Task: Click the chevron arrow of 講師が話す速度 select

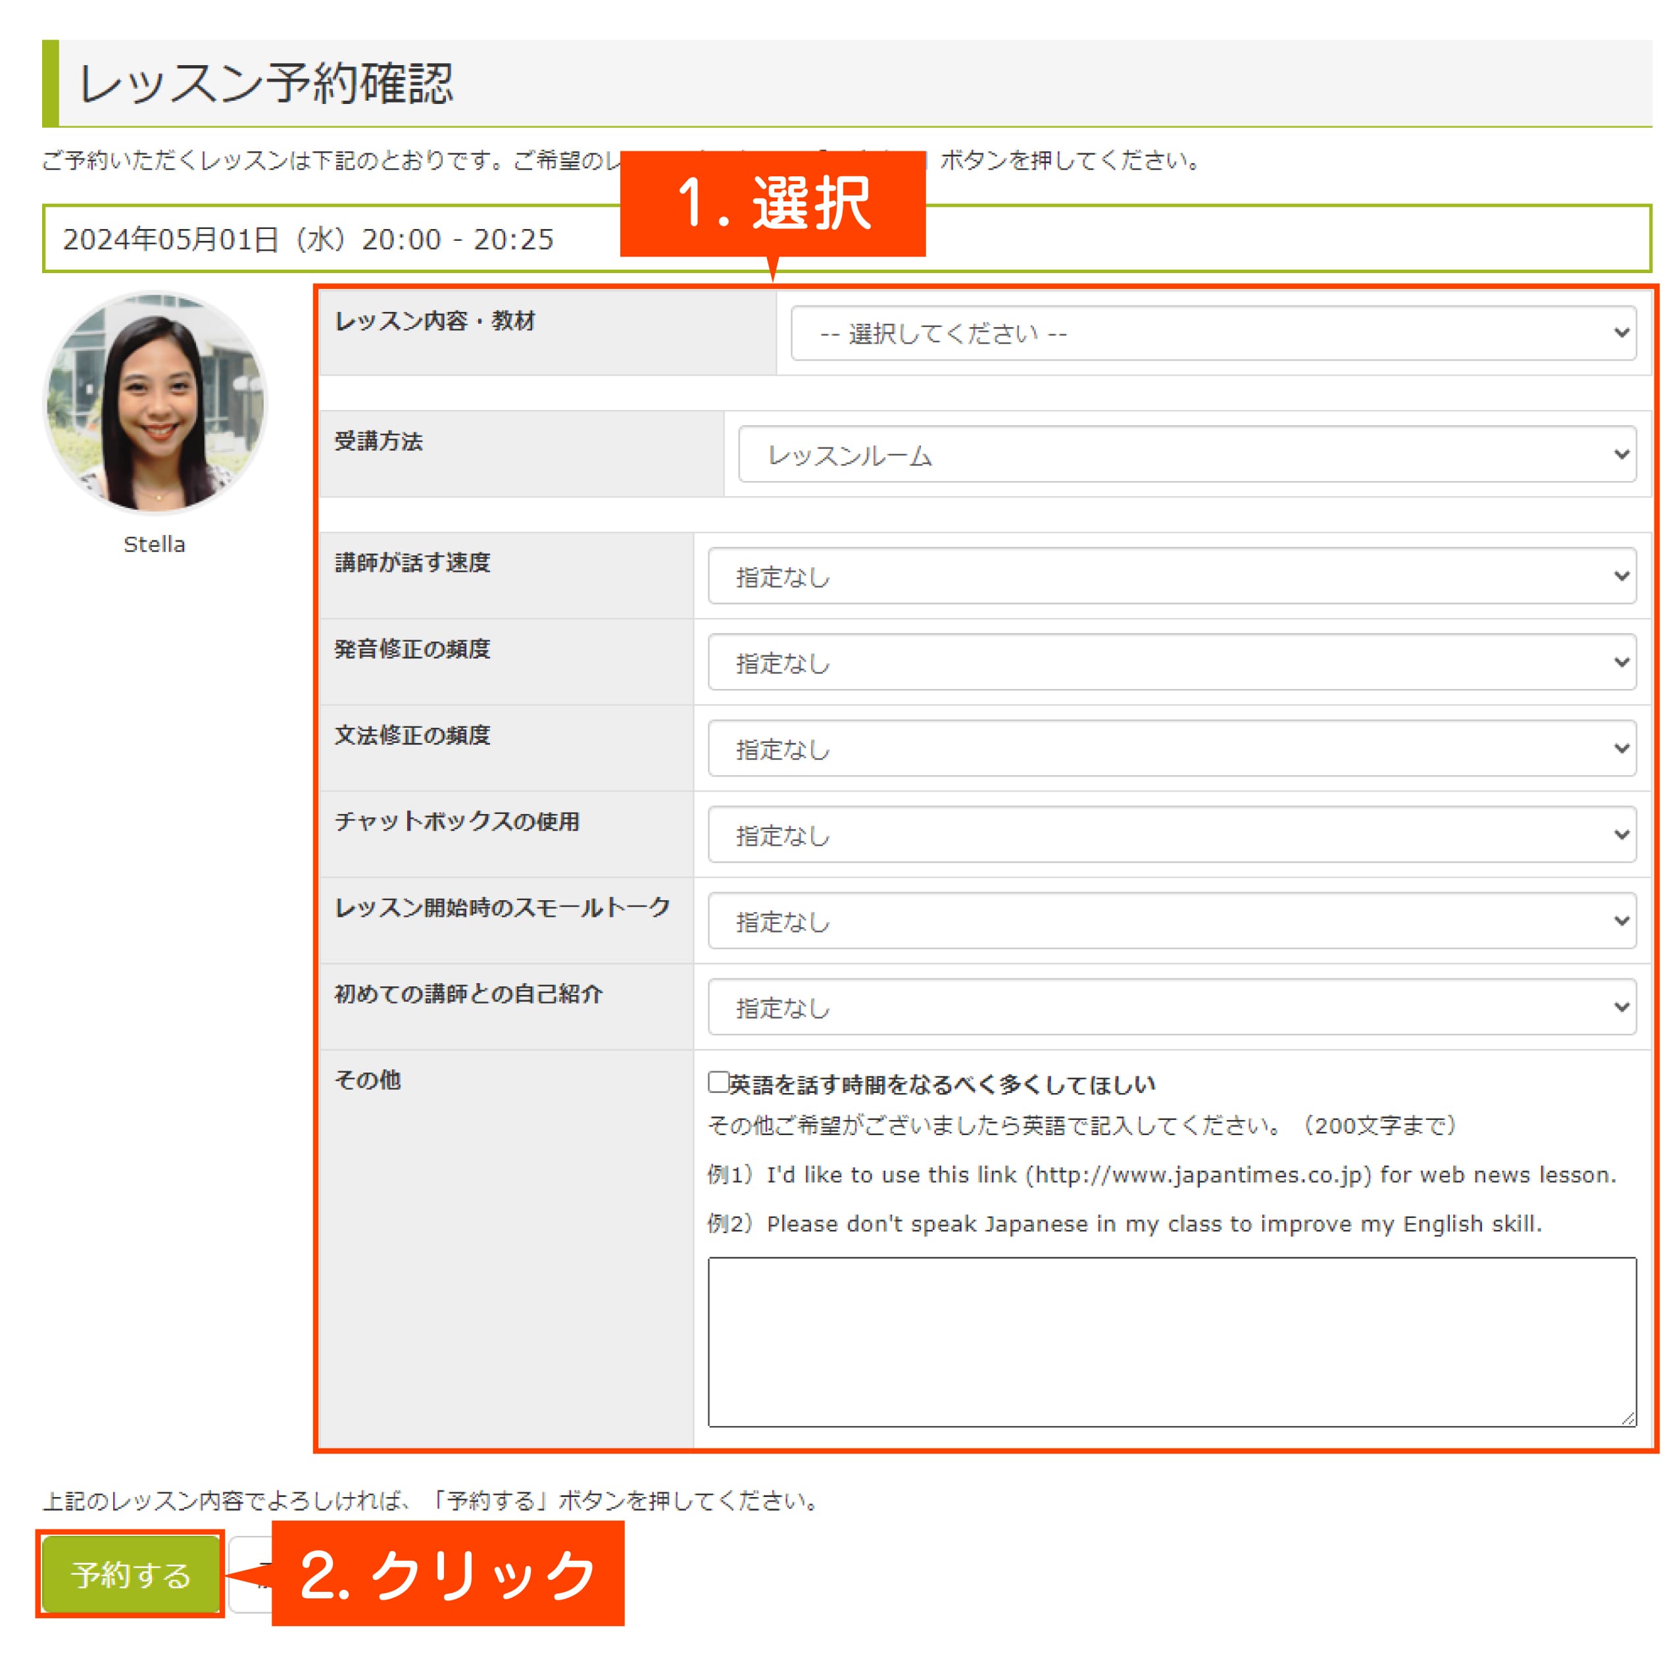Action: 1621,576
